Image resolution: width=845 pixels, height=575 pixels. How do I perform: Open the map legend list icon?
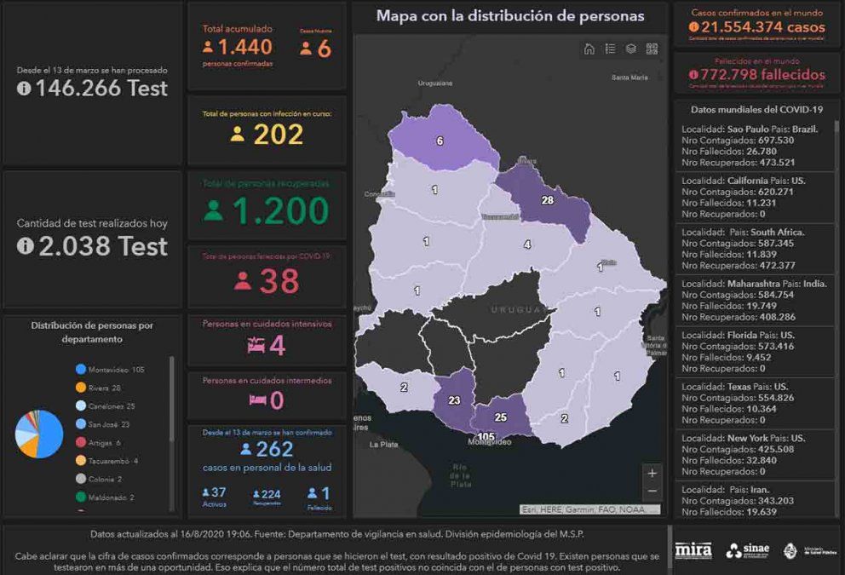[610, 49]
